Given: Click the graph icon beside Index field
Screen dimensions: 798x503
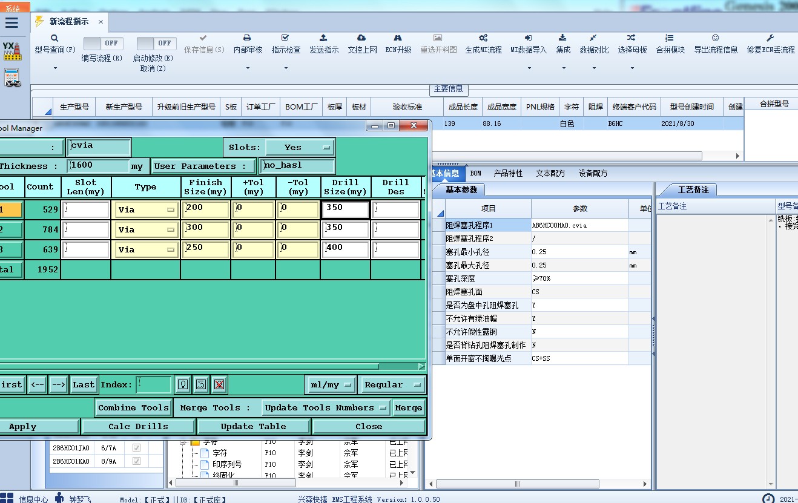Looking at the screenshot, I should 201,384.
